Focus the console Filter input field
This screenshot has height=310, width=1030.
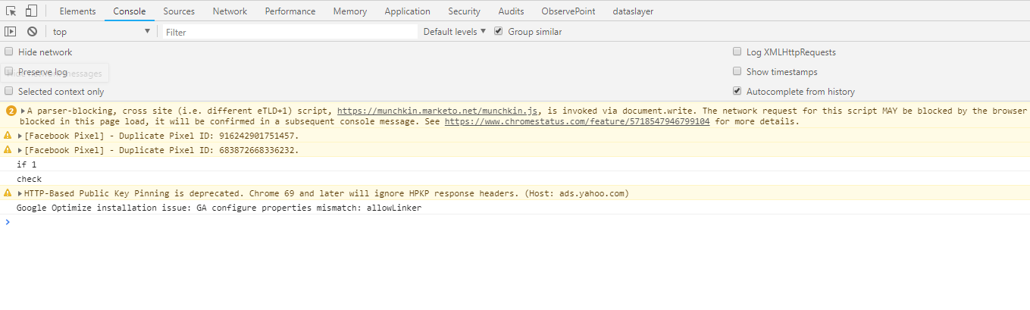pyautogui.click(x=290, y=32)
